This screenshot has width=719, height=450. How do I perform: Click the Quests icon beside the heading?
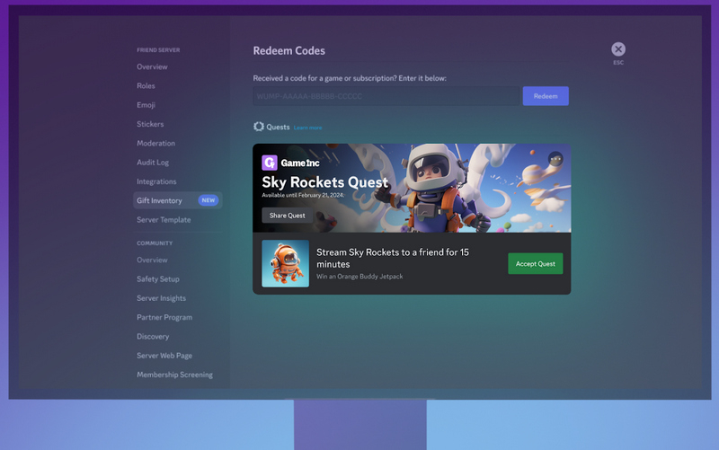pos(259,127)
